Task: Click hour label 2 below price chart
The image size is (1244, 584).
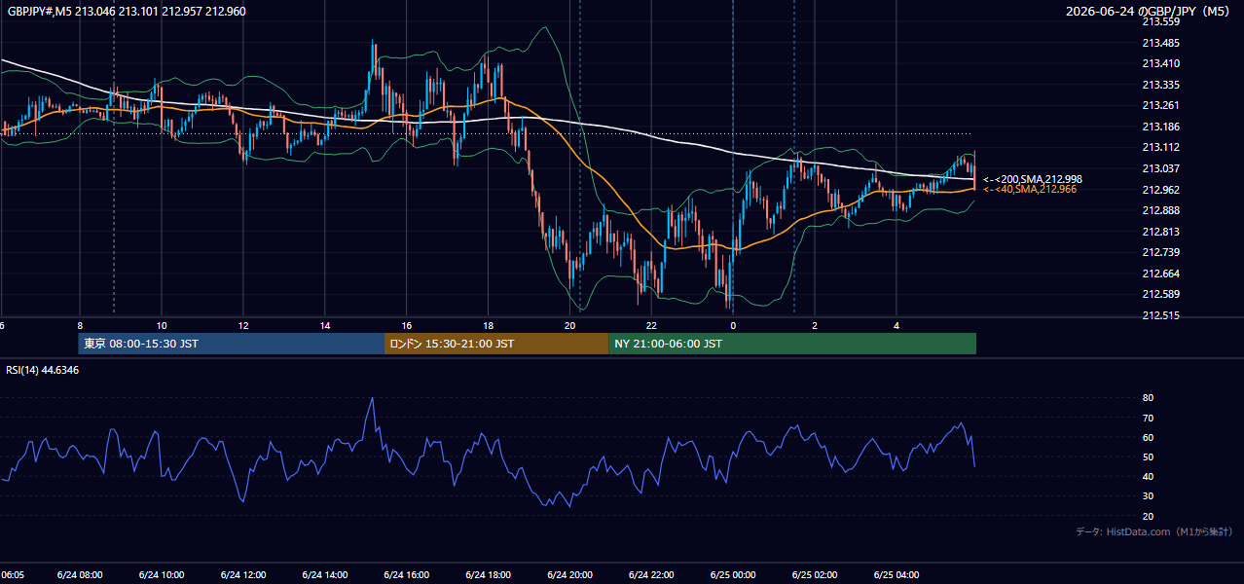Action: (815, 326)
